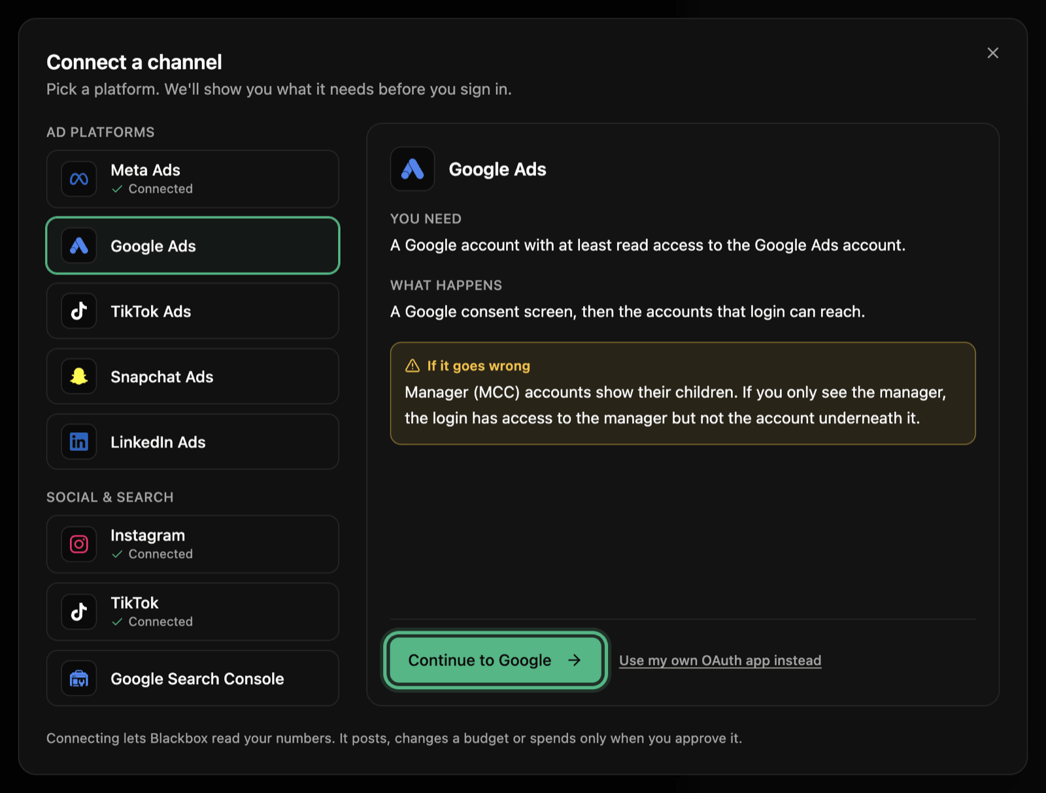The width and height of the screenshot is (1046, 793).
Task: Click the Meta Ads infinity logo icon
Action: point(79,179)
